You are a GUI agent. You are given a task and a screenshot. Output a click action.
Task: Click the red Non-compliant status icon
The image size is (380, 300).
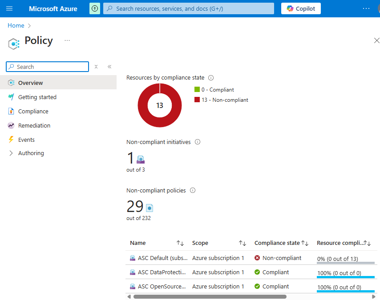257,258
